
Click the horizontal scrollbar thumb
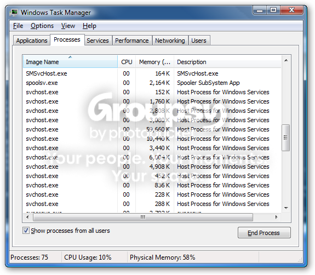pos(143,217)
